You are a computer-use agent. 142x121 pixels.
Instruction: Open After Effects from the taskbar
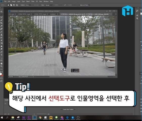[24, 117]
